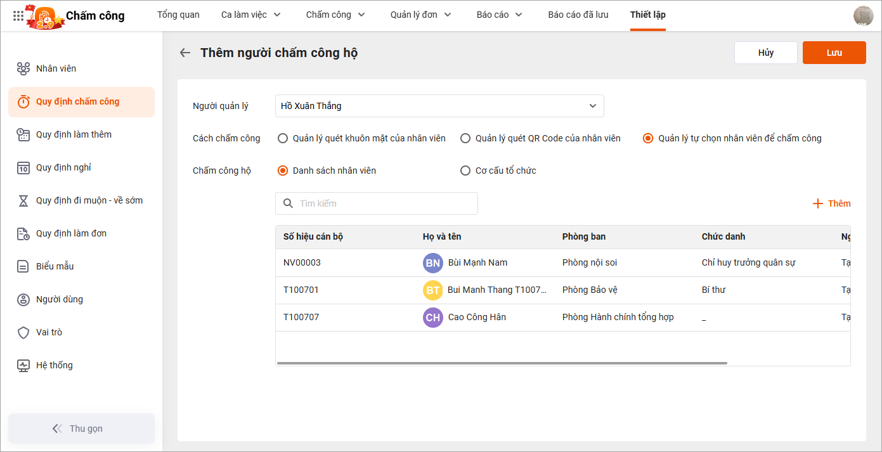The height and width of the screenshot is (452, 882).
Task: Click the table's horizontal scrollbar
Action: click(502, 363)
